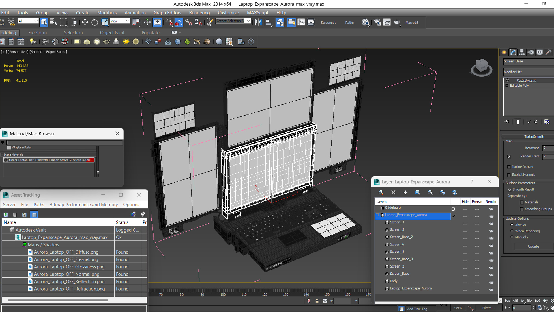Image resolution: width=554 pixels, height=312 pixels.
Task: Open Render Setup icon
Action: coord(377,22)
